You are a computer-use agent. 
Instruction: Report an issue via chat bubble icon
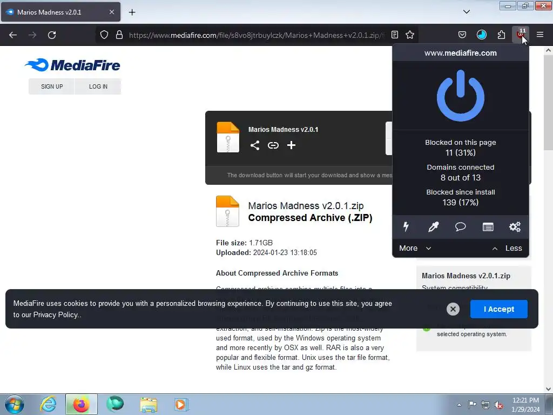460,226
